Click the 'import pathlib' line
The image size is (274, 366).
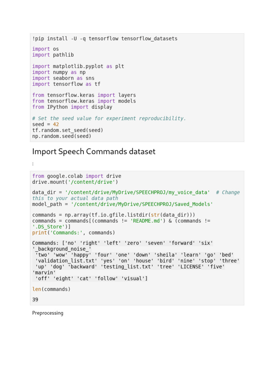(x=53, y=55)
